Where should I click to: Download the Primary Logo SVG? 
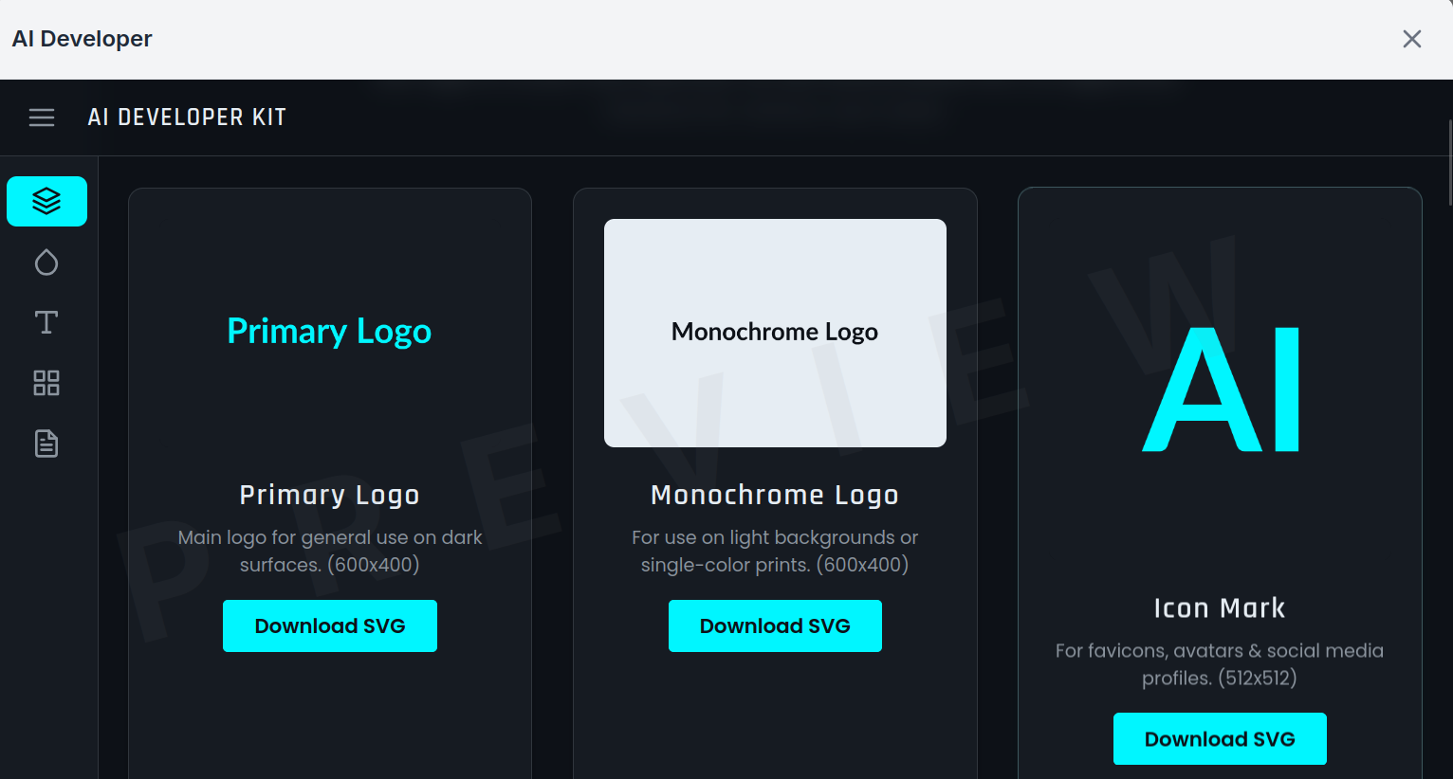(329, 625)
